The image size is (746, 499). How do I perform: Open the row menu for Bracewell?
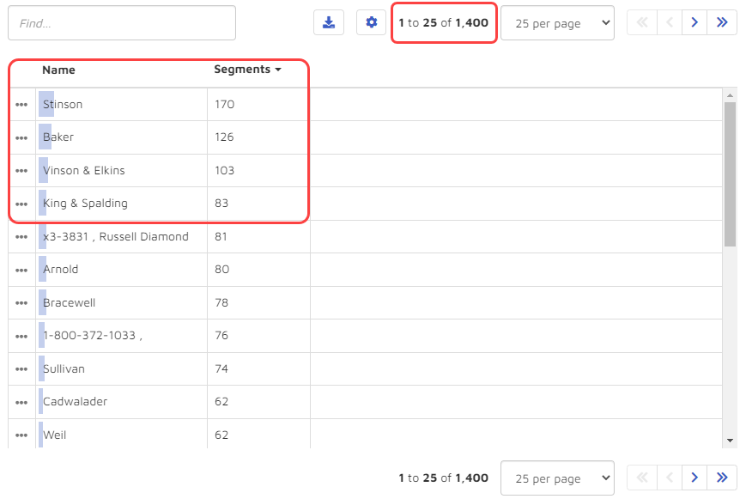click(21, 303)
